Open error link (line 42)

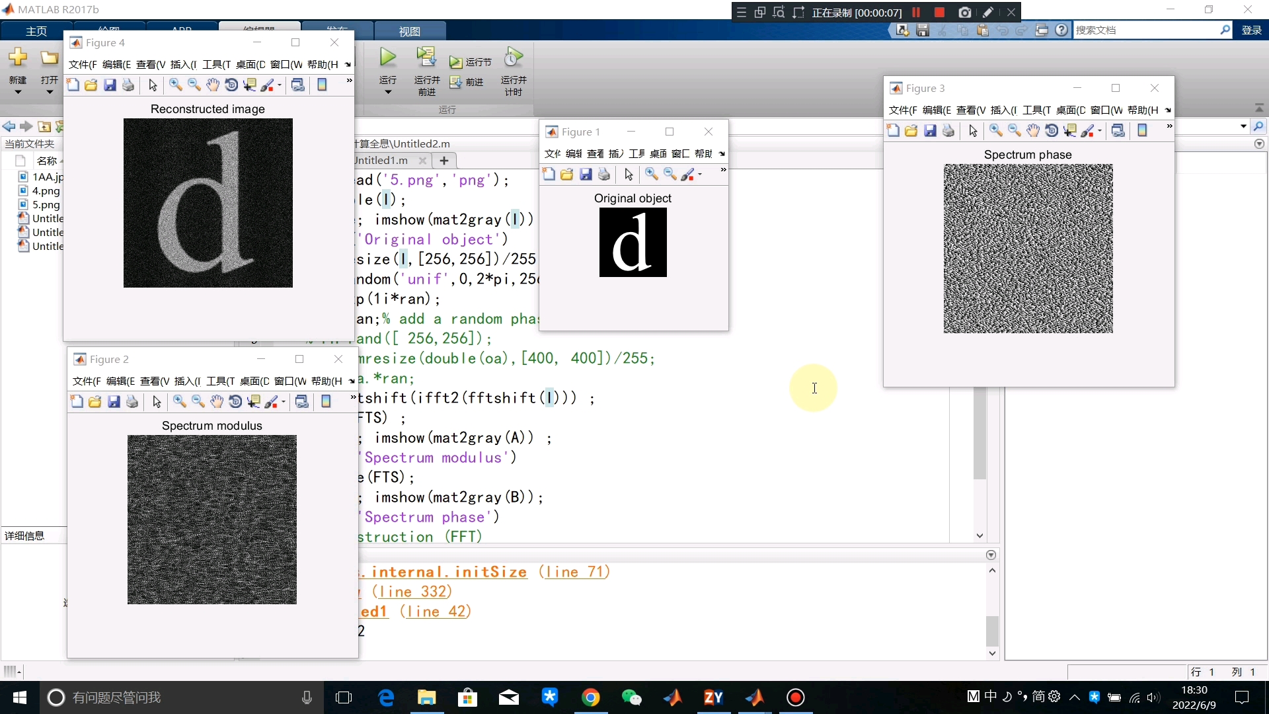(436, 612)
